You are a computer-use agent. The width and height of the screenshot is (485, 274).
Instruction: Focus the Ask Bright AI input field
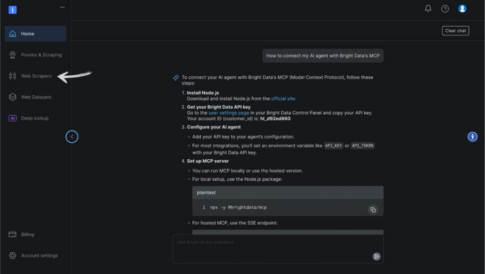[278, 249]
